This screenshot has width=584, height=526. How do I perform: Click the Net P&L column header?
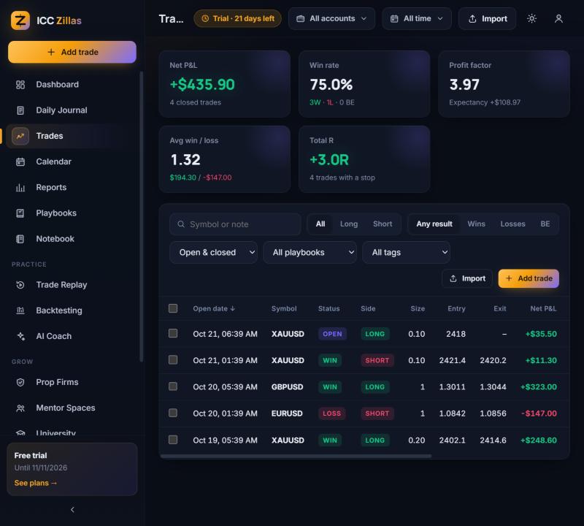coord(543,309)
